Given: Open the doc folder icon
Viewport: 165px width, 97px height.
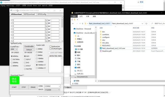Looking at the screenshot, I should (101, 40).
